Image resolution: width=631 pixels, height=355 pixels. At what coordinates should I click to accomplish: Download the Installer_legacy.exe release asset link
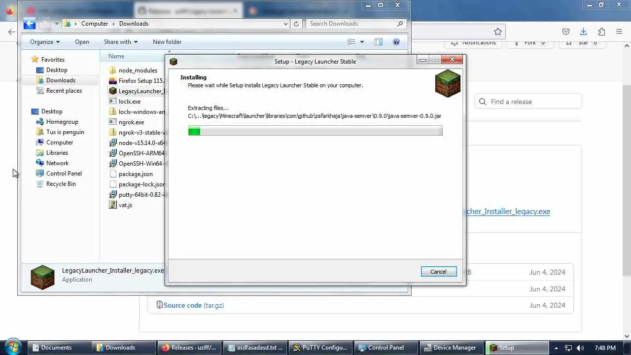[508, 211]
